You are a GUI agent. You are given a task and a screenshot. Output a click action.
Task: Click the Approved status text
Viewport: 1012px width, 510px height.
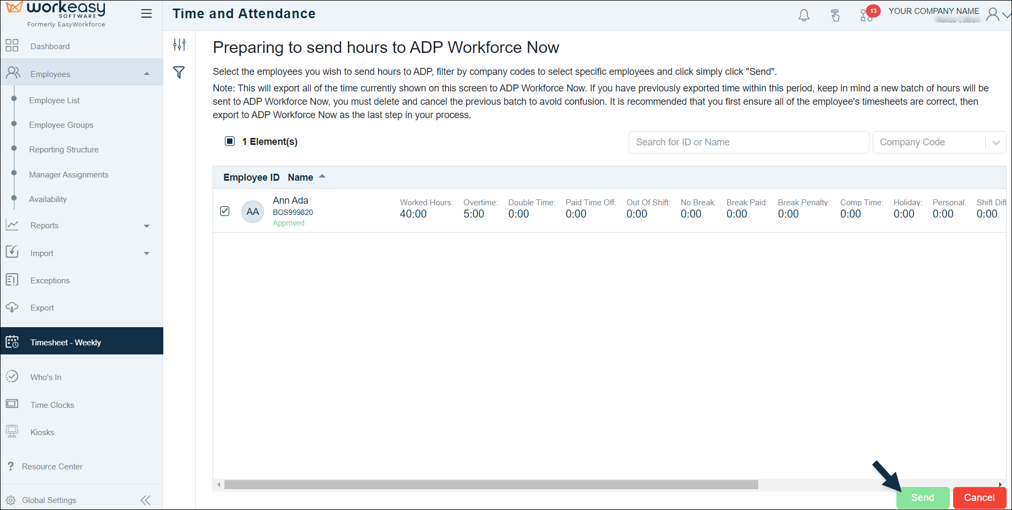point(289,223)
